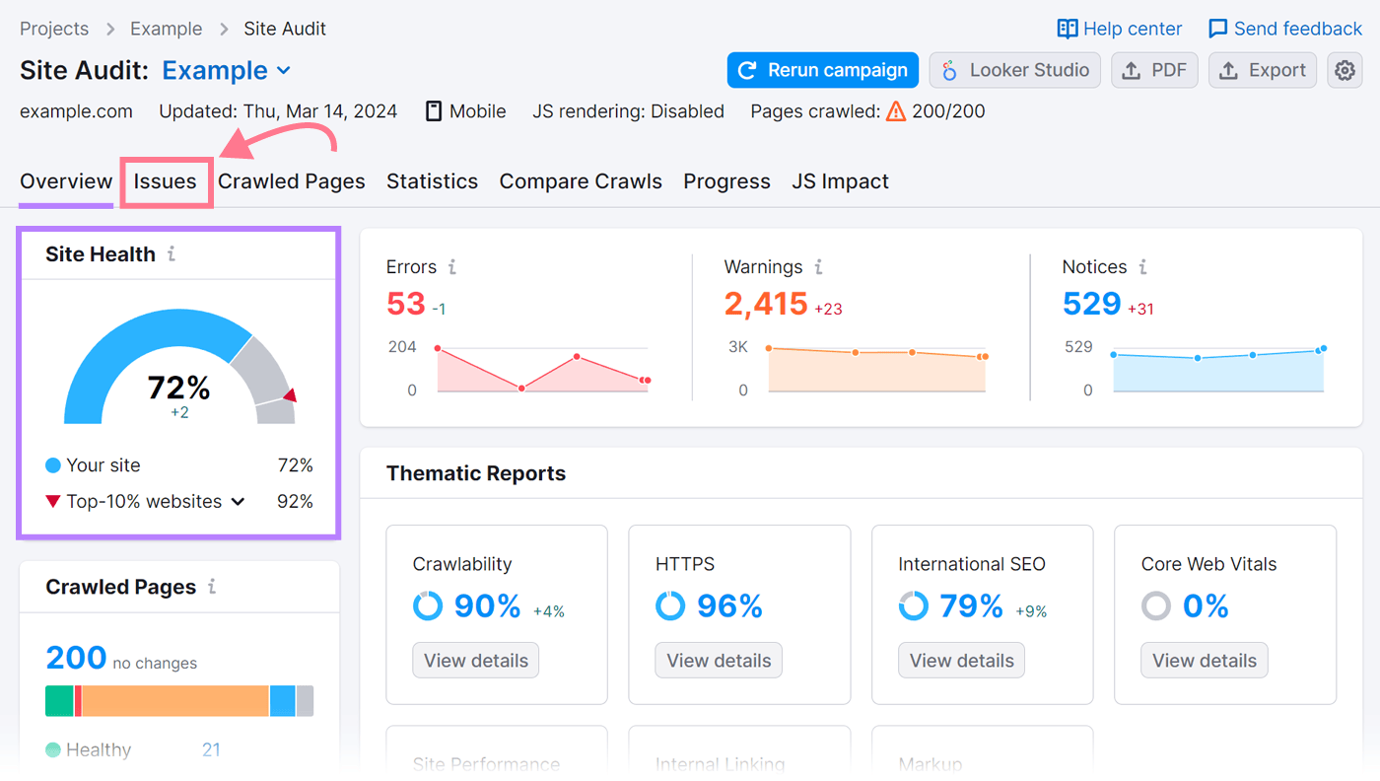Export the report as PDF
The width and height of the screenshot is (1380, 781).
(x=1154, y=70)
